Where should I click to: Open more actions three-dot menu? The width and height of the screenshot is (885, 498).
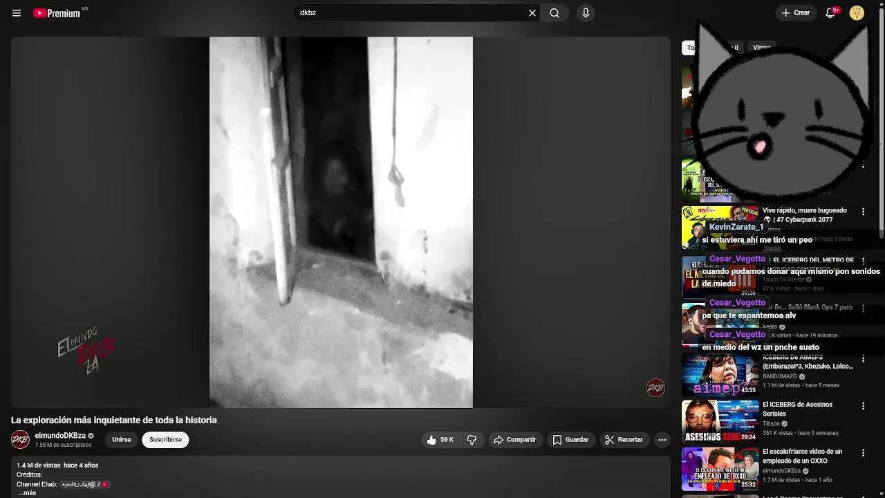coord(662,440)
